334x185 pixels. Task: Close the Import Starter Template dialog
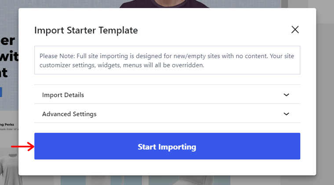click(295, 29)
